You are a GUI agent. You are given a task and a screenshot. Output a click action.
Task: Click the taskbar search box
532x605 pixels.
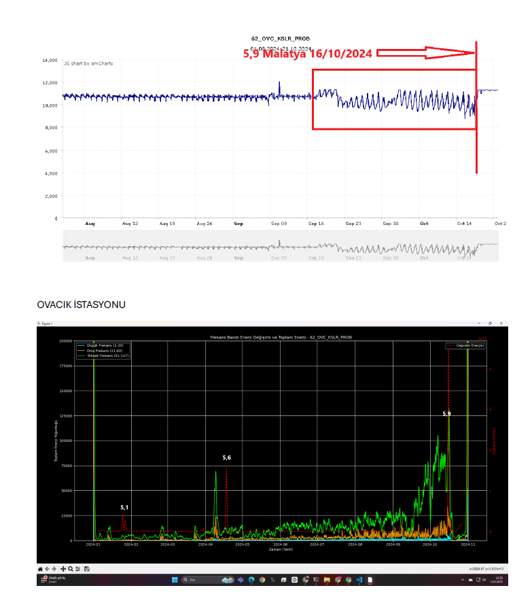[x=207, y=580]
